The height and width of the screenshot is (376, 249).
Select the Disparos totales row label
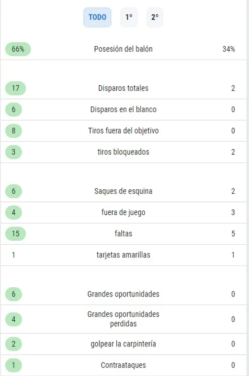click(x=123, y=88)
